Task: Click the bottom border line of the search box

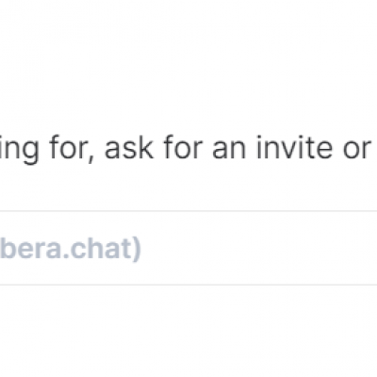Action: tap(188, 285)
